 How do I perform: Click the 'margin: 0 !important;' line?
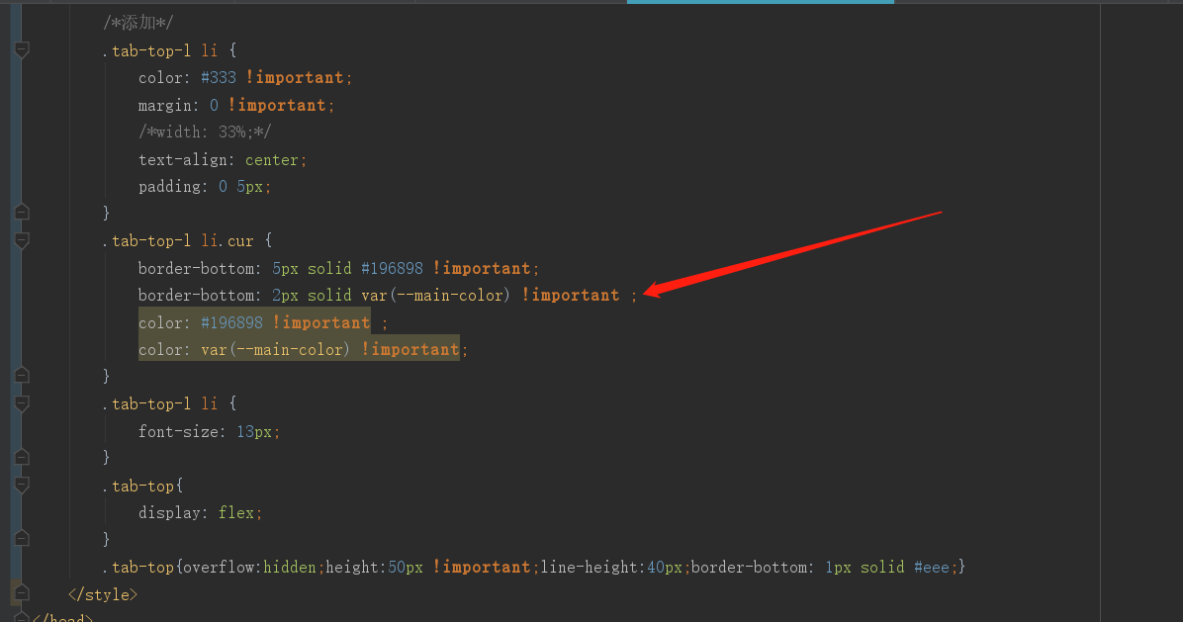[236, 105]
